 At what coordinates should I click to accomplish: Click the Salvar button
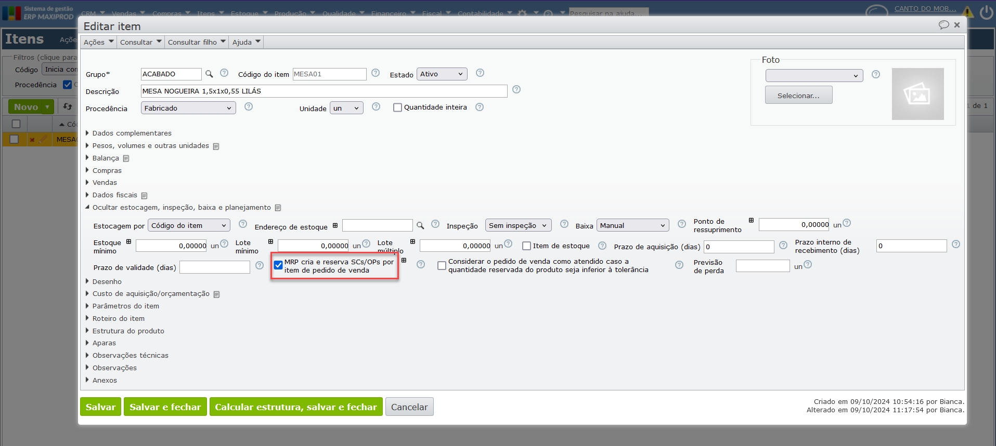coord(100,407)
